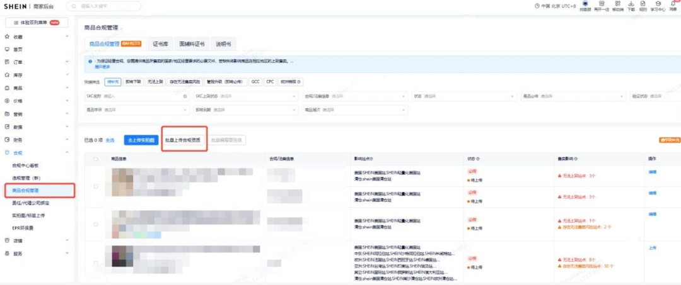681x285 pixels.
Task: Open the 移动端 QR icon
Action: point(617,4)
